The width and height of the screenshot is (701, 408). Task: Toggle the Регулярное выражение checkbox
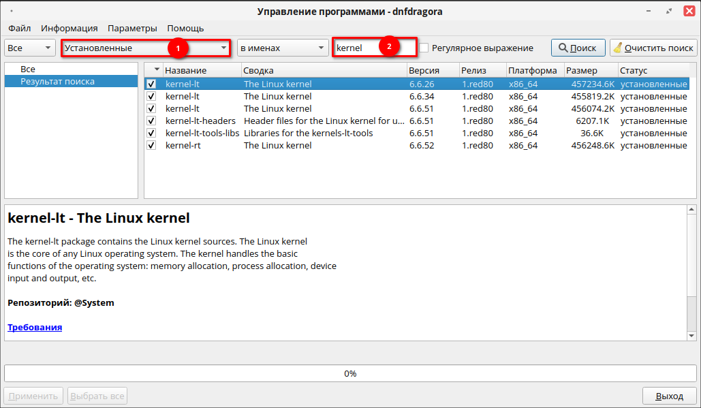pos(424,48)
